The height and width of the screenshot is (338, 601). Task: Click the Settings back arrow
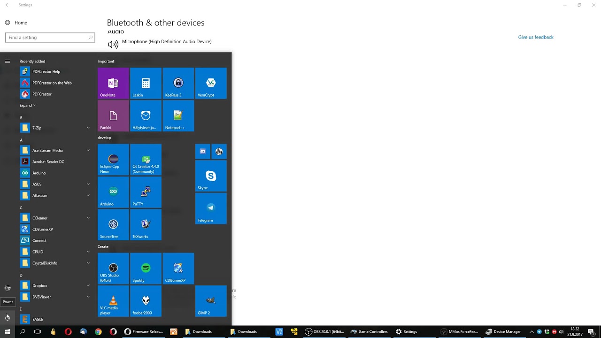click(x=7, y=5)
